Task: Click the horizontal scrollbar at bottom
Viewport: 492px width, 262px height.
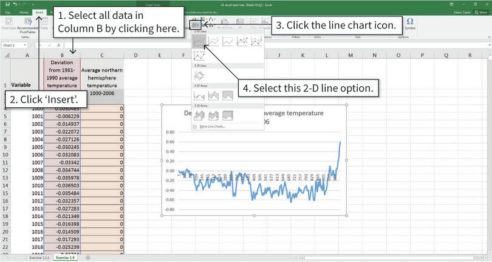Action: [394, 258]
